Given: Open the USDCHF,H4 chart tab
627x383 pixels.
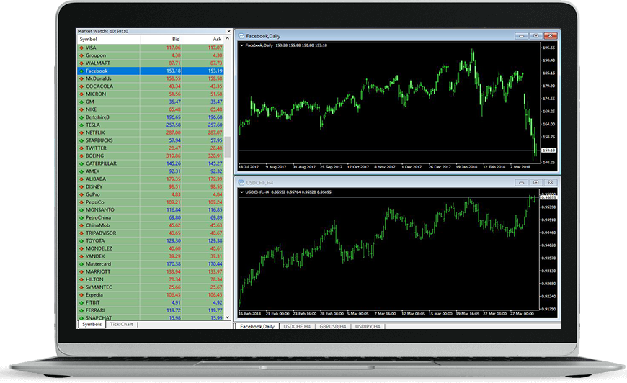Looking at the screenshot, I should point(297,326).
